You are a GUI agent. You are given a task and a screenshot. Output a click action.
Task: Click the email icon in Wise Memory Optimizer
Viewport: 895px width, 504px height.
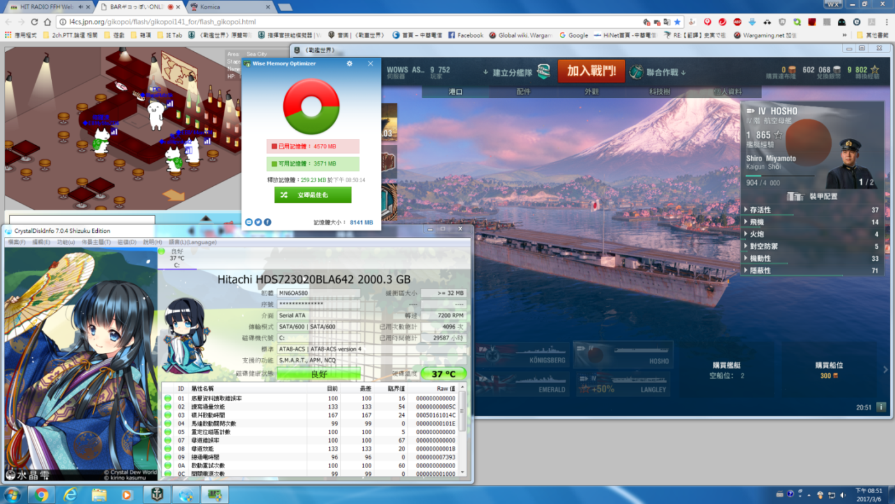pos(249,222)
